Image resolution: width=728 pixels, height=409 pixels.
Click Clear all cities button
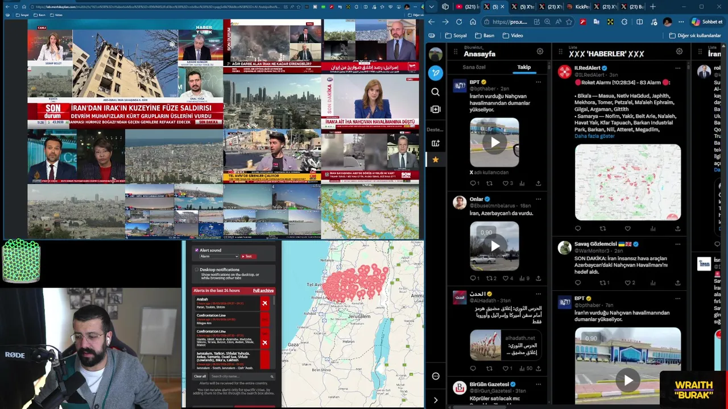pos(200,377)
